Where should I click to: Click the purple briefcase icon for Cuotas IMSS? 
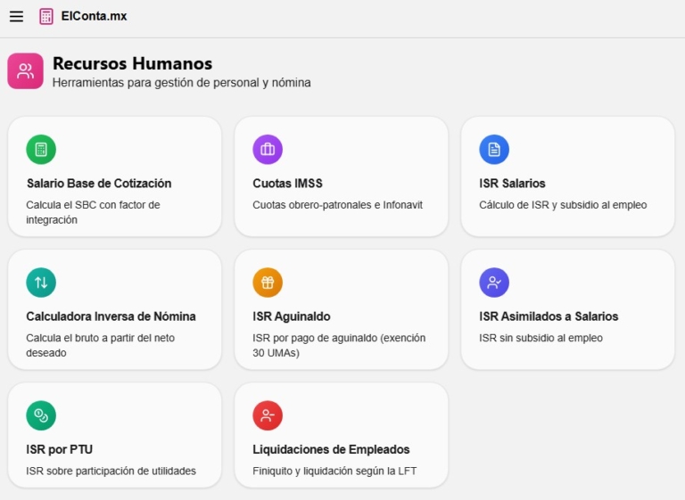point(268,150)
